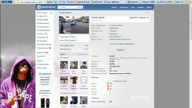Open friend Серега's avatar
Image resolution: width=192 pixels, height=108 pixels.
point(64,80)
